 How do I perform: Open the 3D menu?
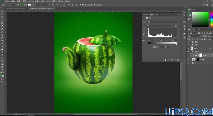(49, 1)
